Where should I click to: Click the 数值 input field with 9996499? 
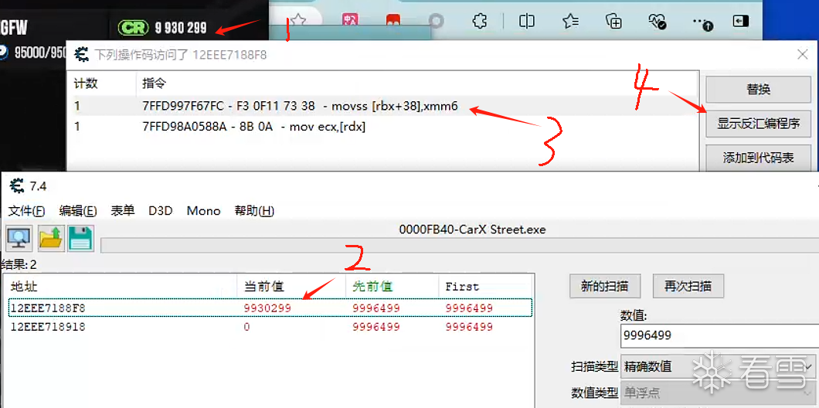(720, 336)
